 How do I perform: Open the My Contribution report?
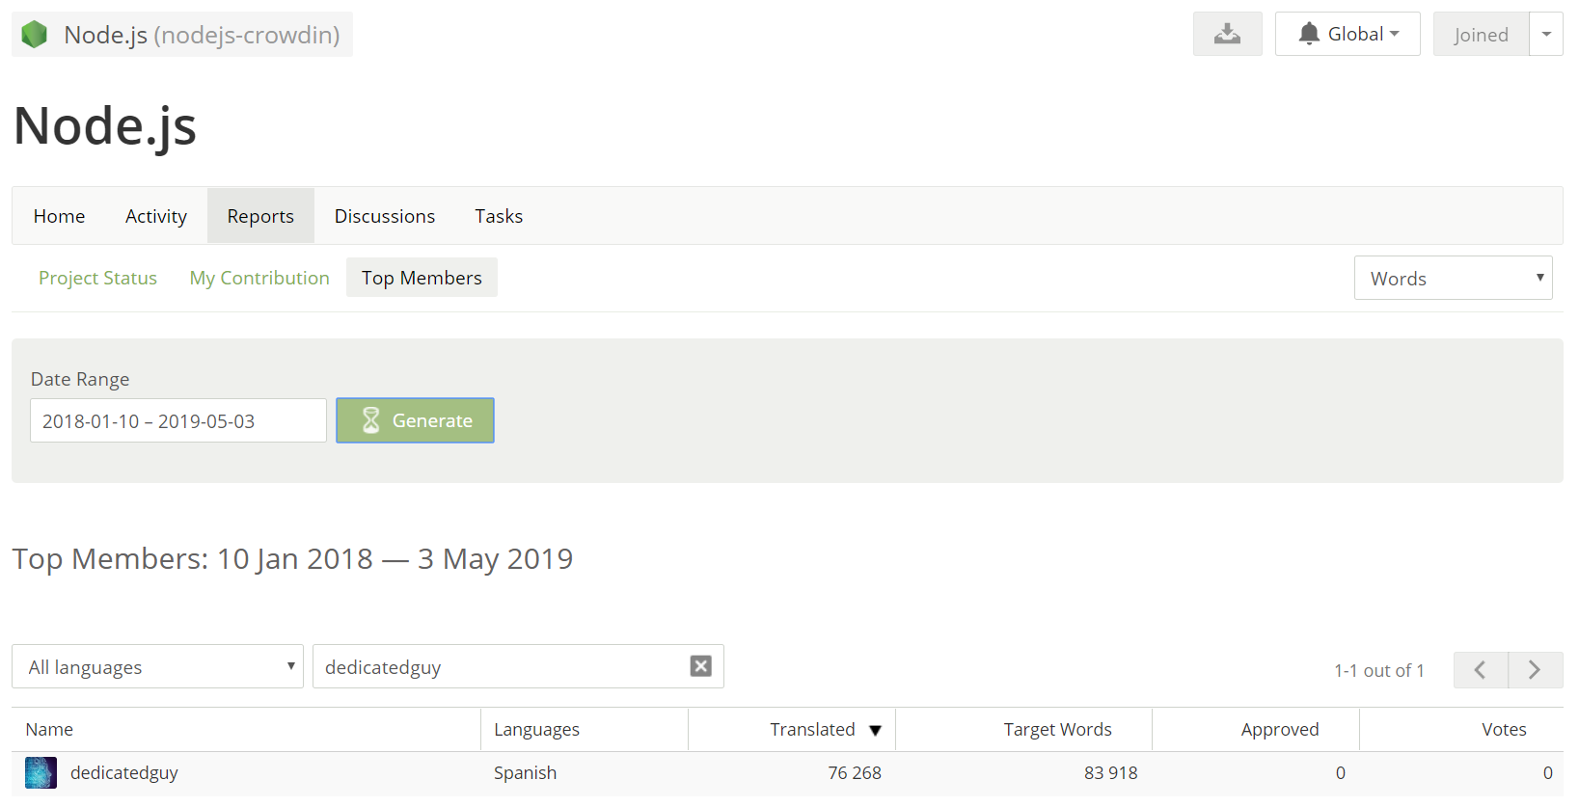tap(259, 278)
